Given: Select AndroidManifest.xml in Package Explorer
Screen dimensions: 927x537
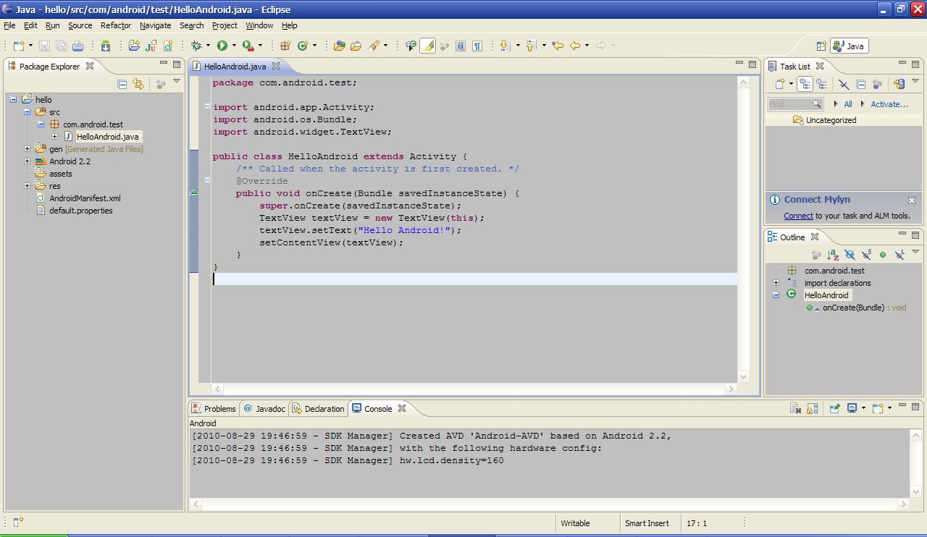Looking at the screenshot, I should pos(85,198).
